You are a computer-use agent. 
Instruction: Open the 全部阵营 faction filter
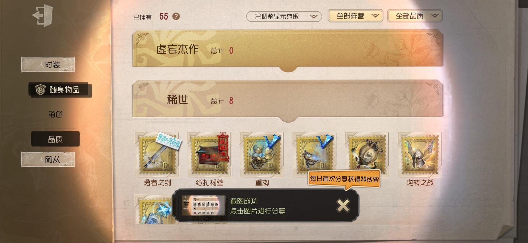[x=355, y=16]
